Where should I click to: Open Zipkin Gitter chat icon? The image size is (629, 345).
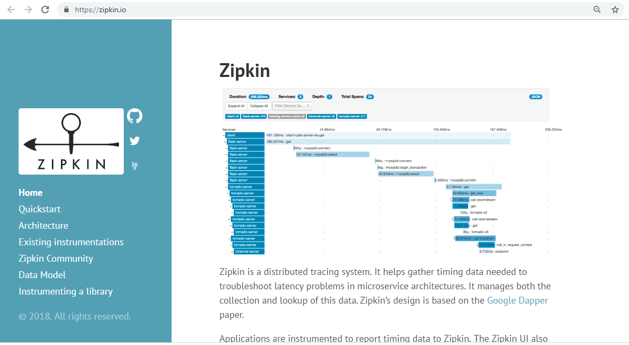[x=135, y=166]
